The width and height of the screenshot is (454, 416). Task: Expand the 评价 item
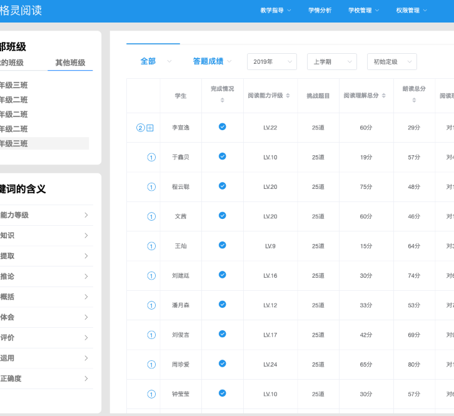click(46, 338)
